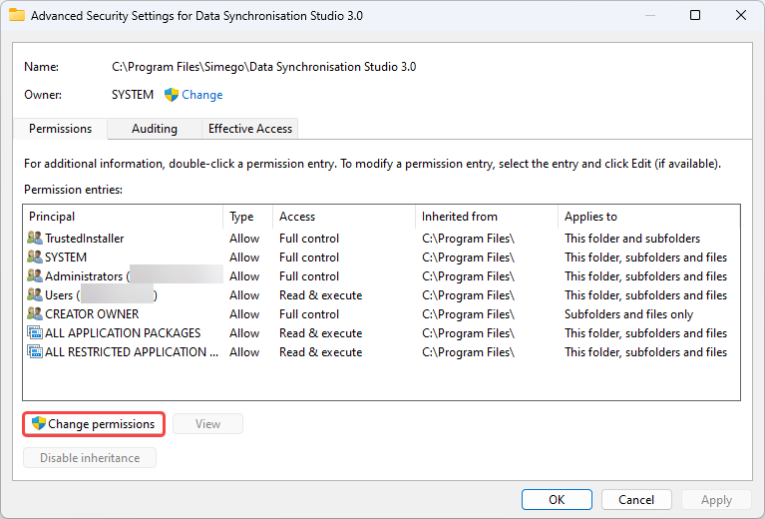Select the TrustedInstaller permission entry

[x=381, y=239]
